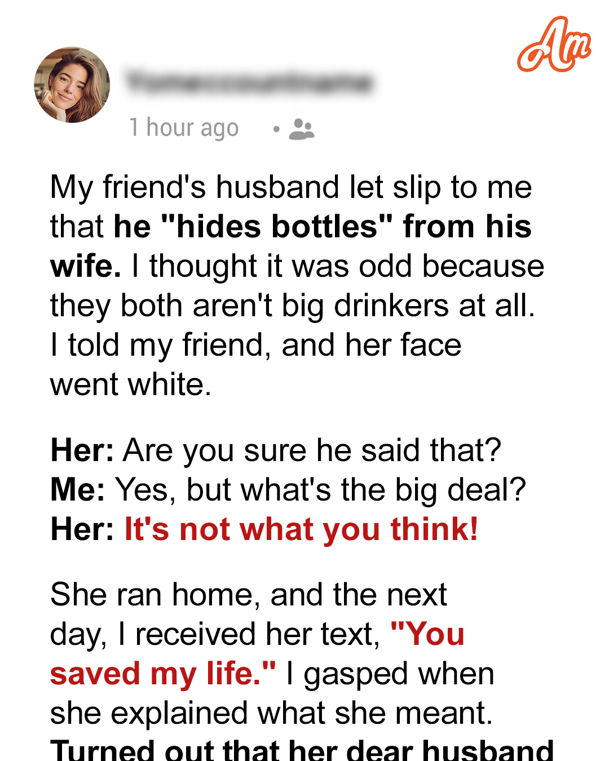The height and width of the screenshot is (761, 609).
Task: Click line 'She ran home, and the next'
Action: point(249,595)
